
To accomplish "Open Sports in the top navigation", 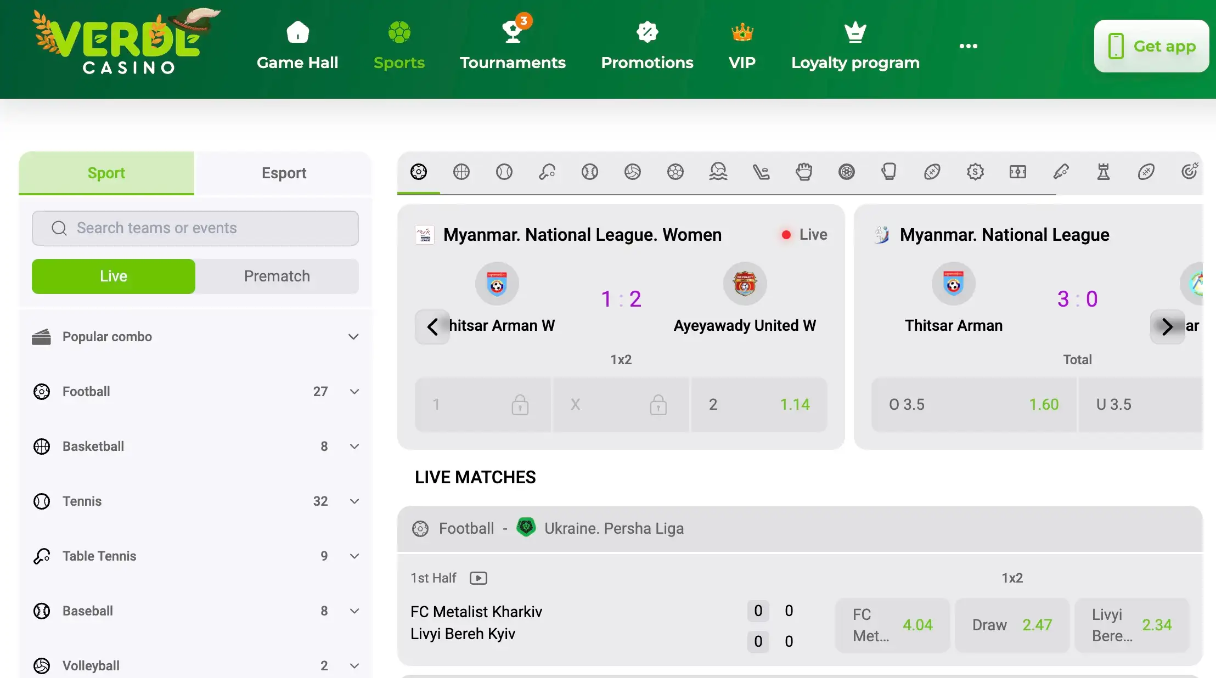I will click(x=399, y=46).
